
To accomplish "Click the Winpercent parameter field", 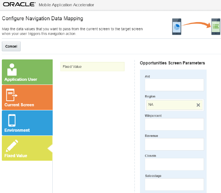I will (174, 124).
